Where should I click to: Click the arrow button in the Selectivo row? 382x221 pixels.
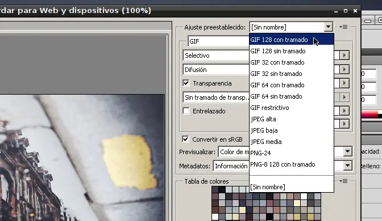point(344,55)
